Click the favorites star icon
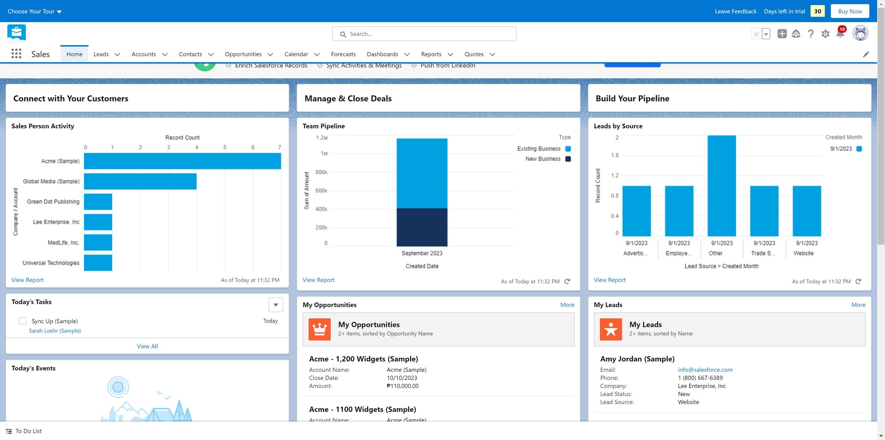This screenshot has height=440, width=885. [756, 34]
